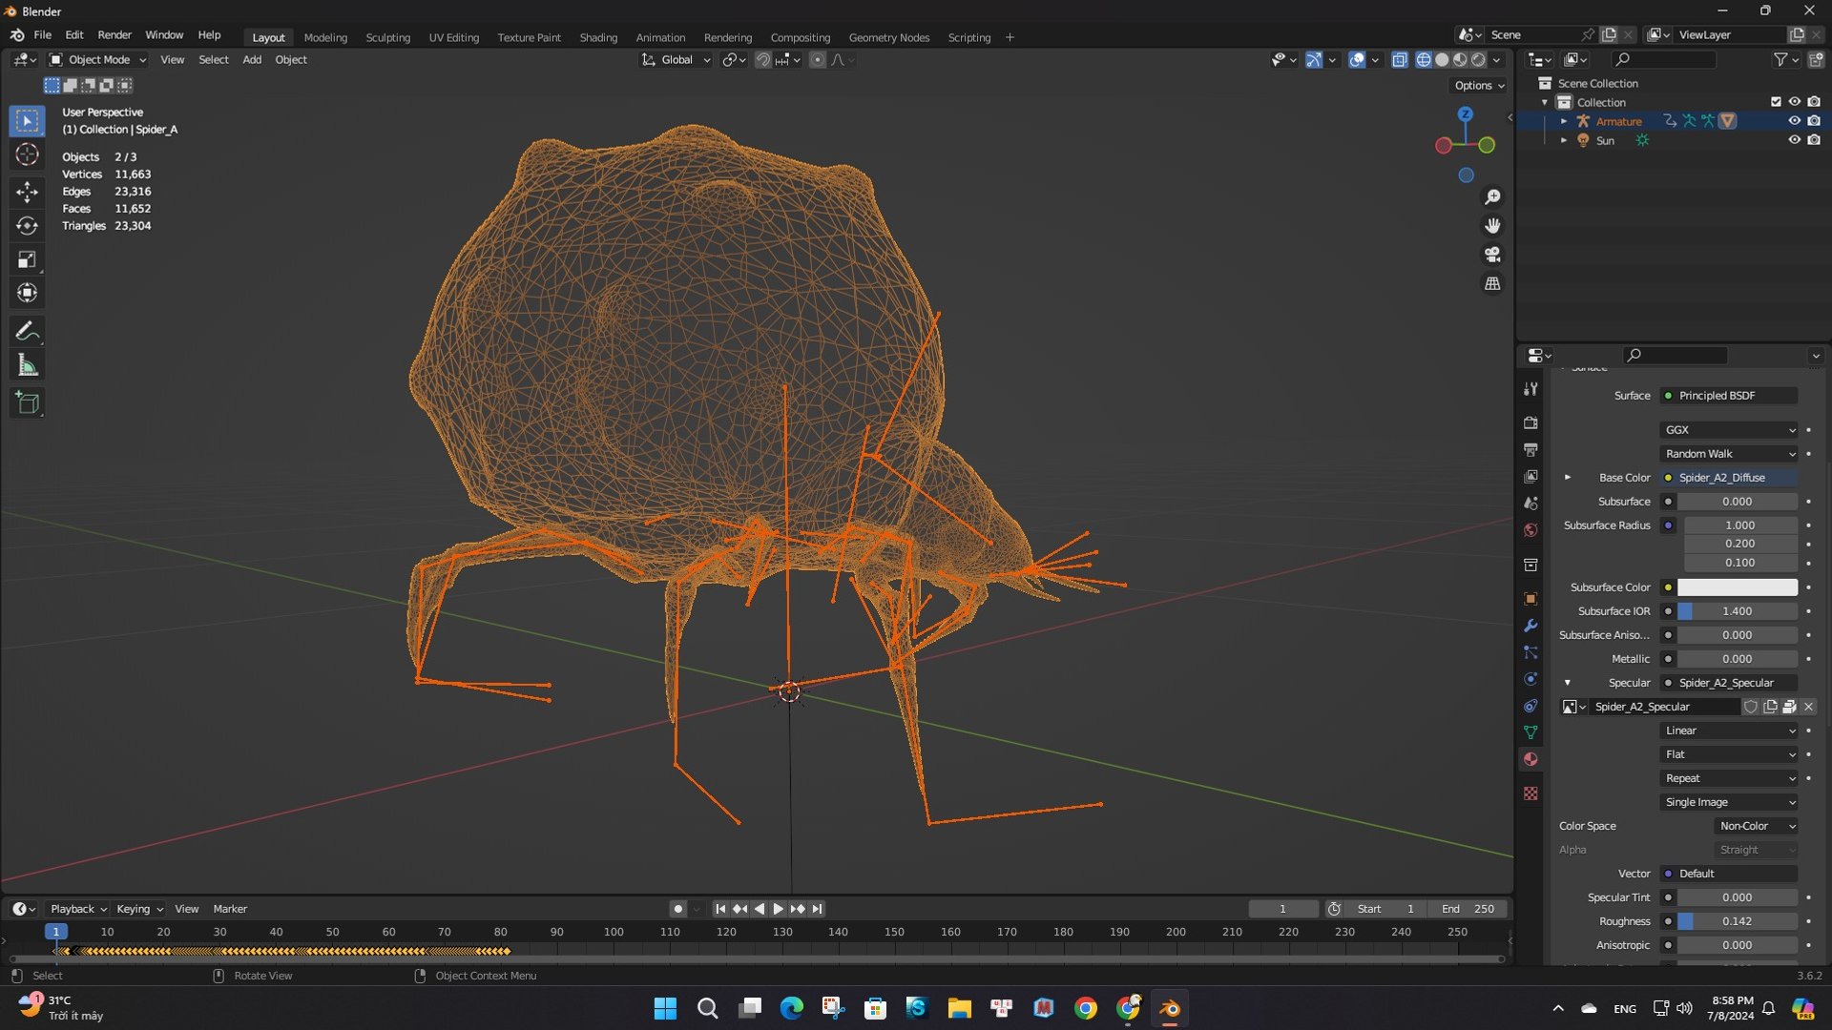This screenshot has height=1030, width=1832.
Task: Open the World properties tab
Action: pyautogui.click(x=1530, y=529)
